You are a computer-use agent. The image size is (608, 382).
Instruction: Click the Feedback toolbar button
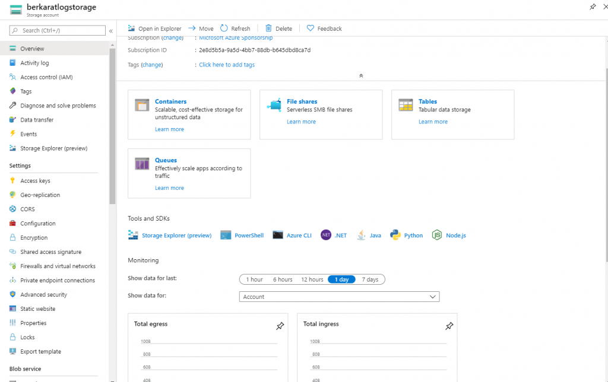(324, 28)
